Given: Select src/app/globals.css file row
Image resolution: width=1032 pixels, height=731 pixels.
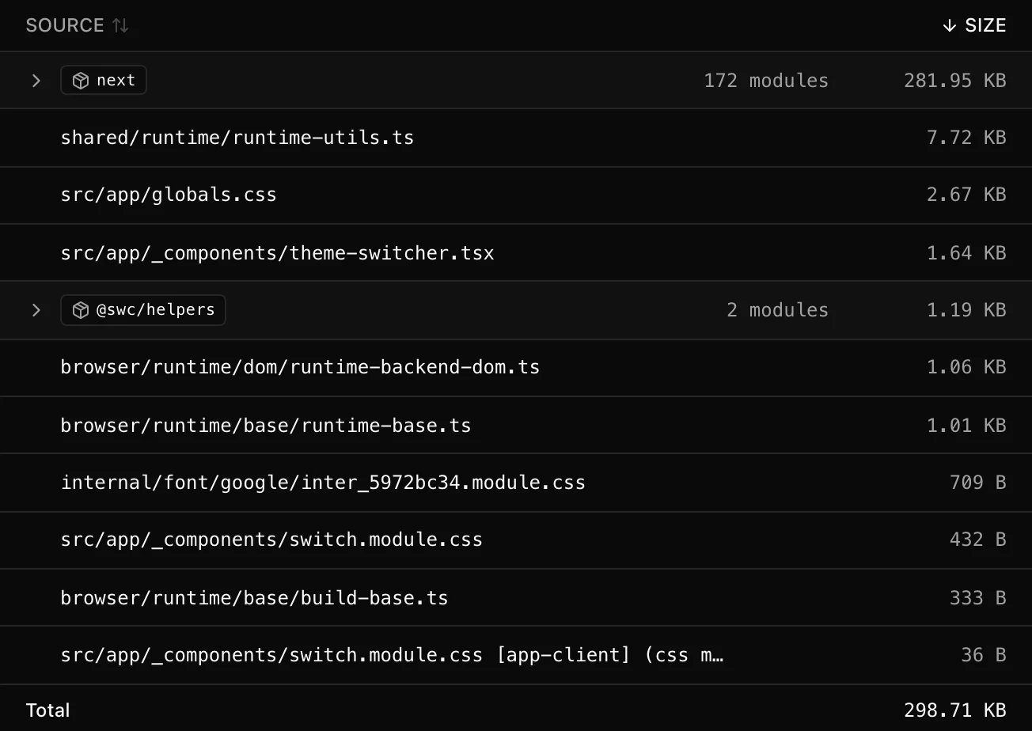Looking at the screenshot, I should coord(516,195).
